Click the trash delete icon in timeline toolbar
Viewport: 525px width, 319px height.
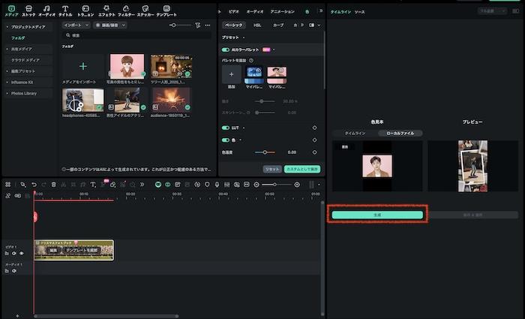pyautogui.click(x=53, y=184)
